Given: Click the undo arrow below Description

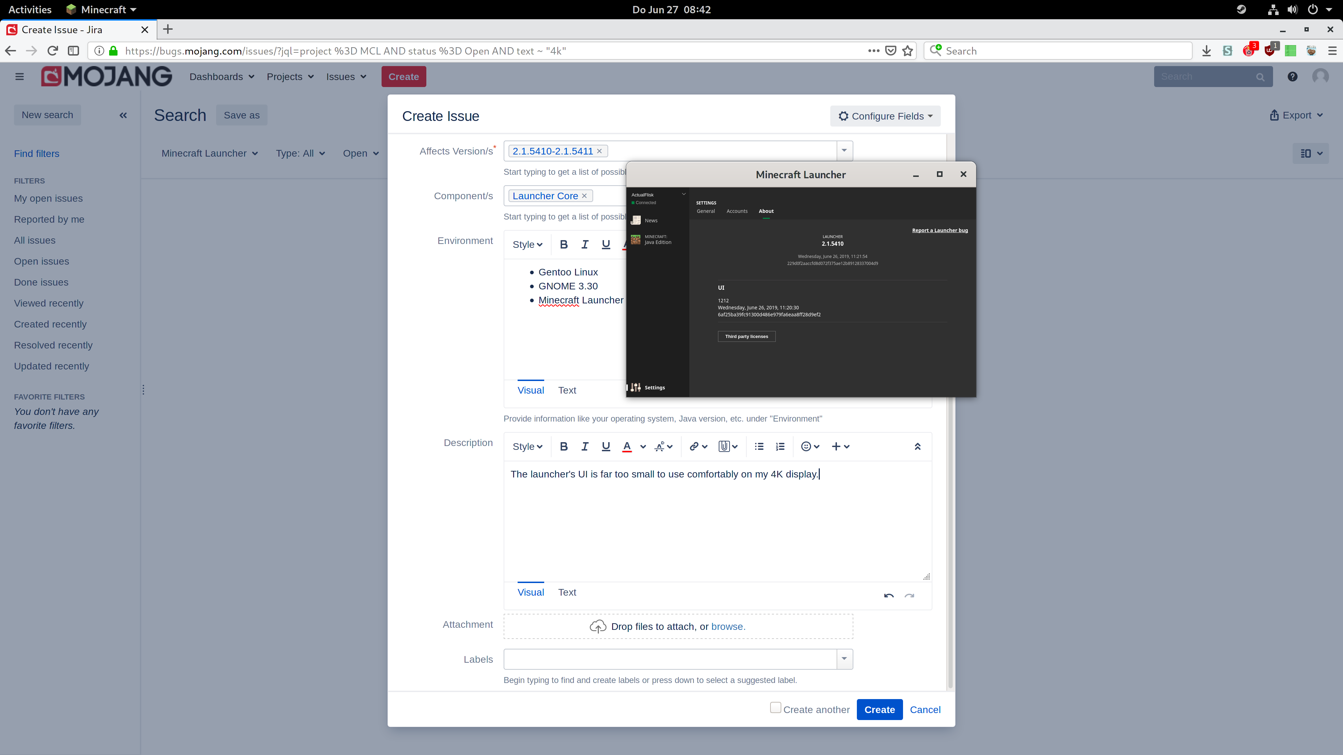Looking at the screenshot, I should [889, 596].
